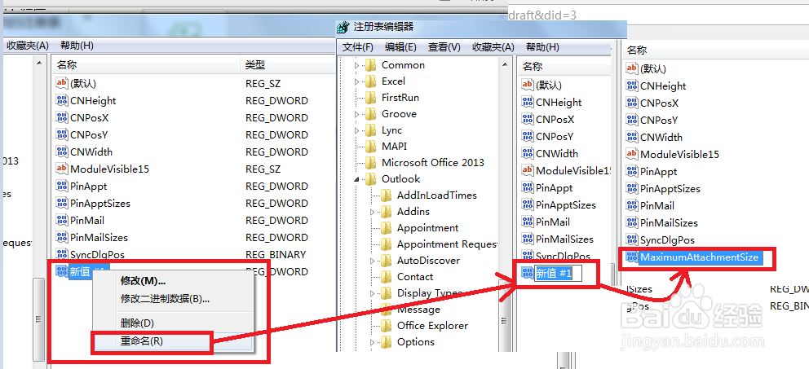This screenshot has width=809, height=369.
Task: Click the AddInLoadTimes folder icon
Action: 386,195
